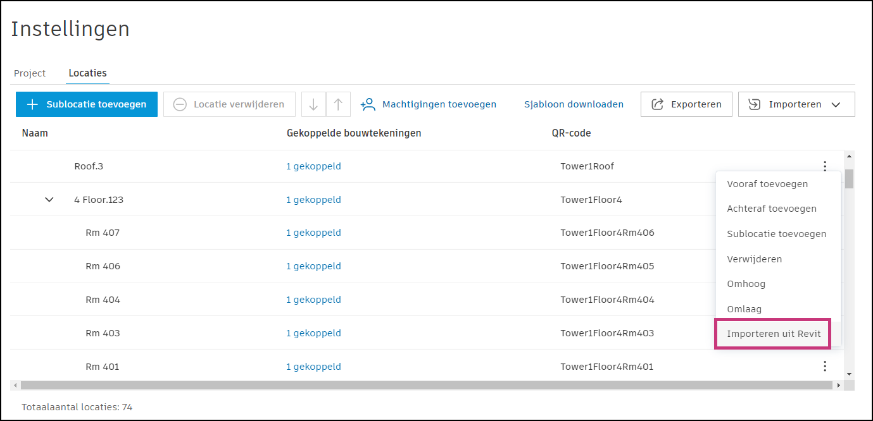873x421 pixels.
Task: Choose Omhoog in the context menu
Action: (x=746, y=284)
